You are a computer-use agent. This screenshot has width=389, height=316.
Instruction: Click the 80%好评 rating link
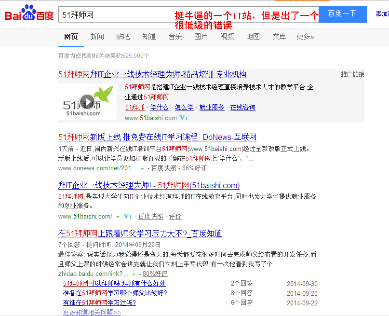[x=155, y=274]
